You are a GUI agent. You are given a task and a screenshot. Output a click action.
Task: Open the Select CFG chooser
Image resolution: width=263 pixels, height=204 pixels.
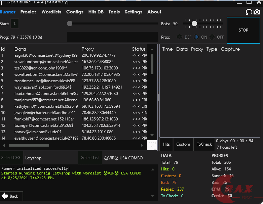coord(11,158)
